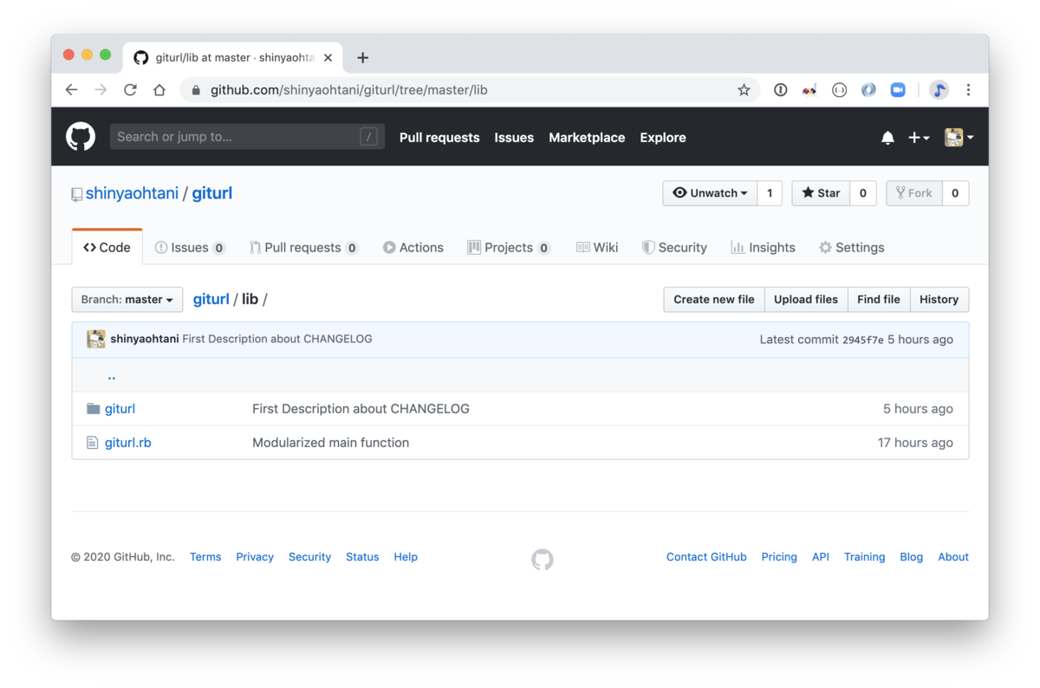Open the gituri folder
Viewport: 1040px width, 688px height.
pyautogui.click(x=120, y=409)
